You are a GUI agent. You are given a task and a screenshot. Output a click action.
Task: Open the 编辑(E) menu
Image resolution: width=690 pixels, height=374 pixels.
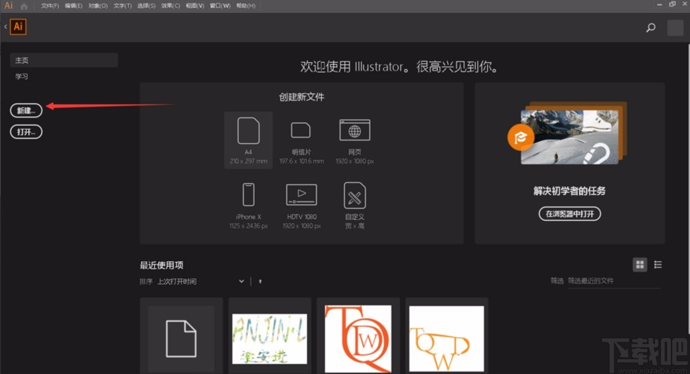pyautogui.click(x=74, y=6)
